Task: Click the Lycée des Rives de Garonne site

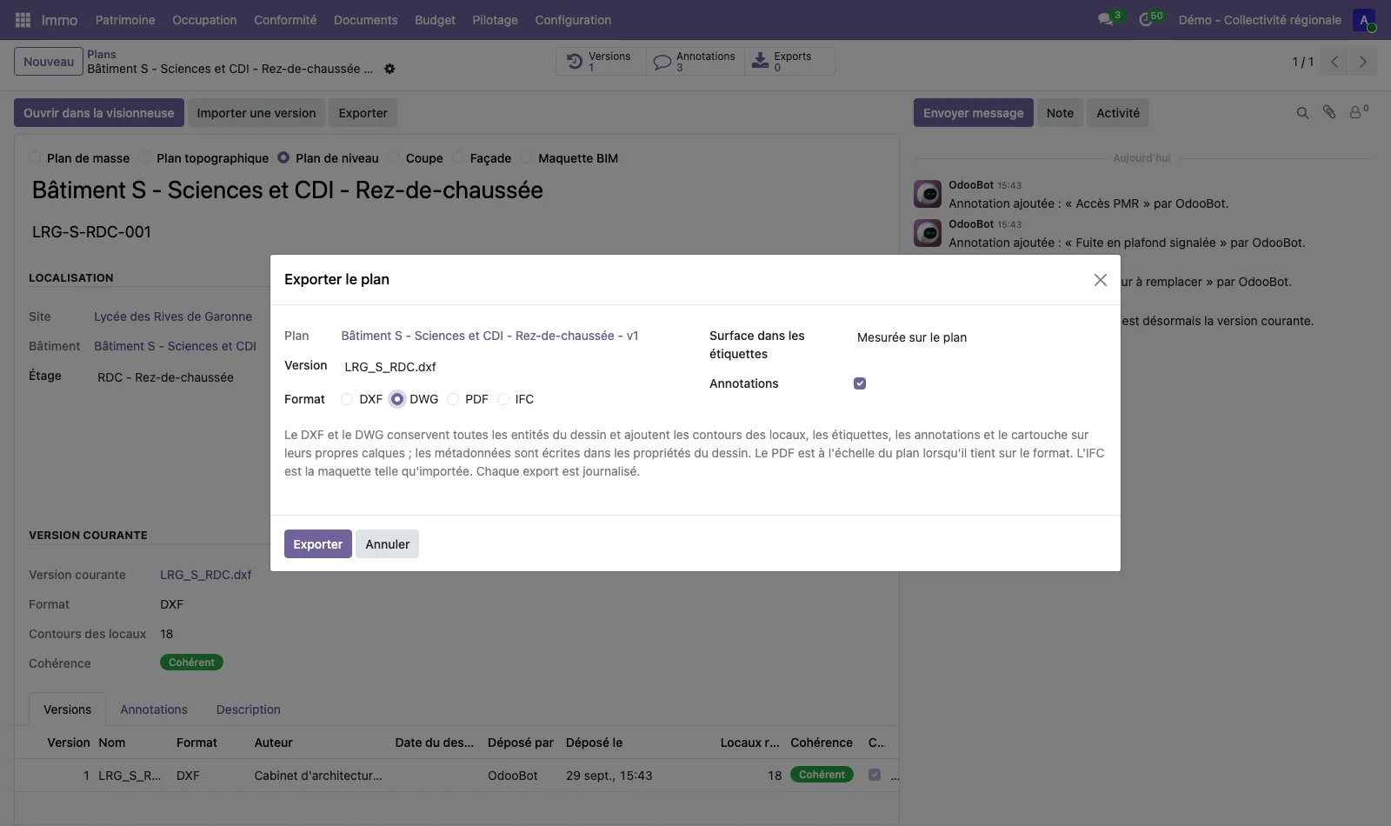Action: 173,316
